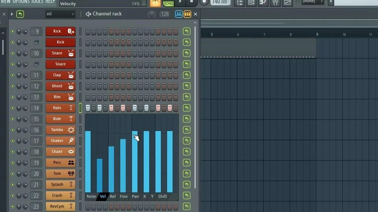Image resolution: width=378 pixels, height=212 pixels.
Task: Click the green arrow button on the Clap row
Action: coord(186,75)
